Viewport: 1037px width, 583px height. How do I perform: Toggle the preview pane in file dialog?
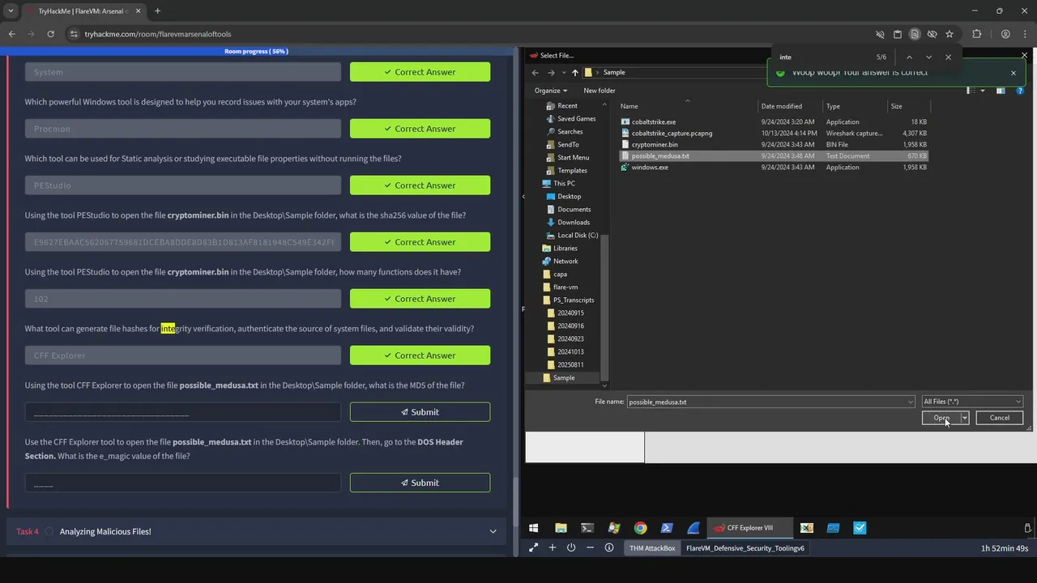click(x=1001, y=91)
